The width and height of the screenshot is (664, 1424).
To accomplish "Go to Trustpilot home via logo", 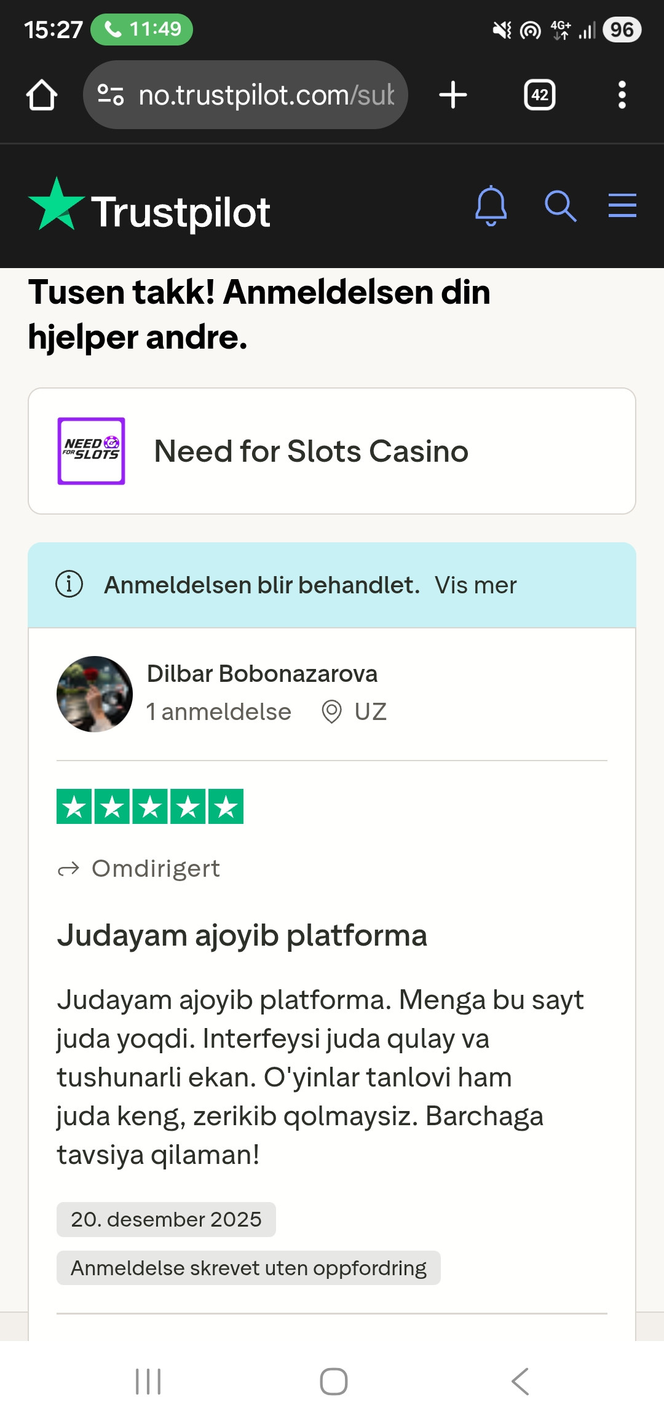I will pos(149,207).
